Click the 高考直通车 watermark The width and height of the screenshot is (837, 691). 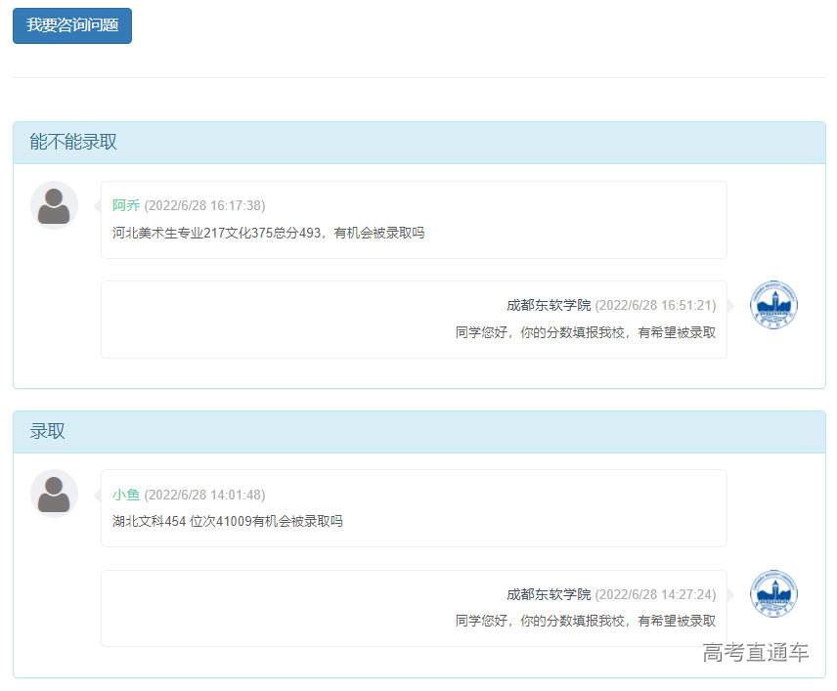pyautogui.click(x=755, y=653)
